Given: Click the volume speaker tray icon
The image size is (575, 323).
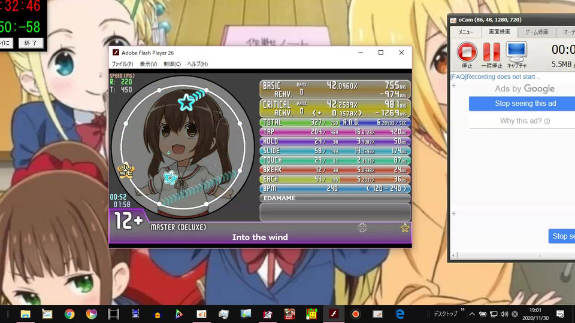Looking at the screenshot, I should 504,314.
